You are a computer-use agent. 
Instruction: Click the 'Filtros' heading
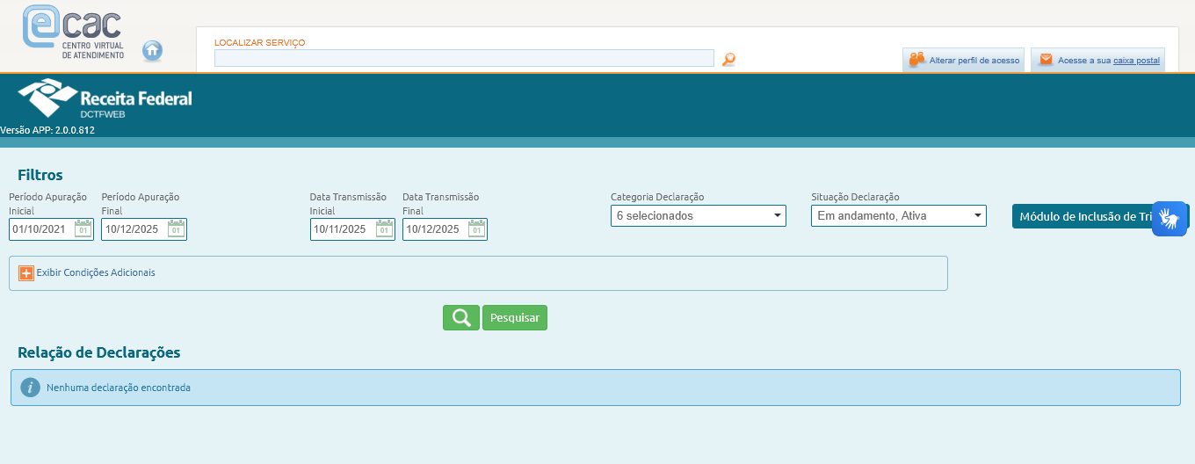40,175
